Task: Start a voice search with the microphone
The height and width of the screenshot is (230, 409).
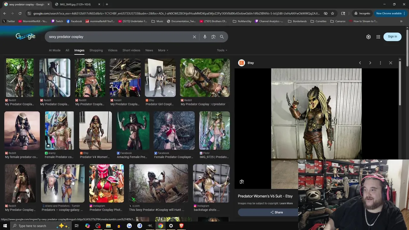Action: [205, 37]
